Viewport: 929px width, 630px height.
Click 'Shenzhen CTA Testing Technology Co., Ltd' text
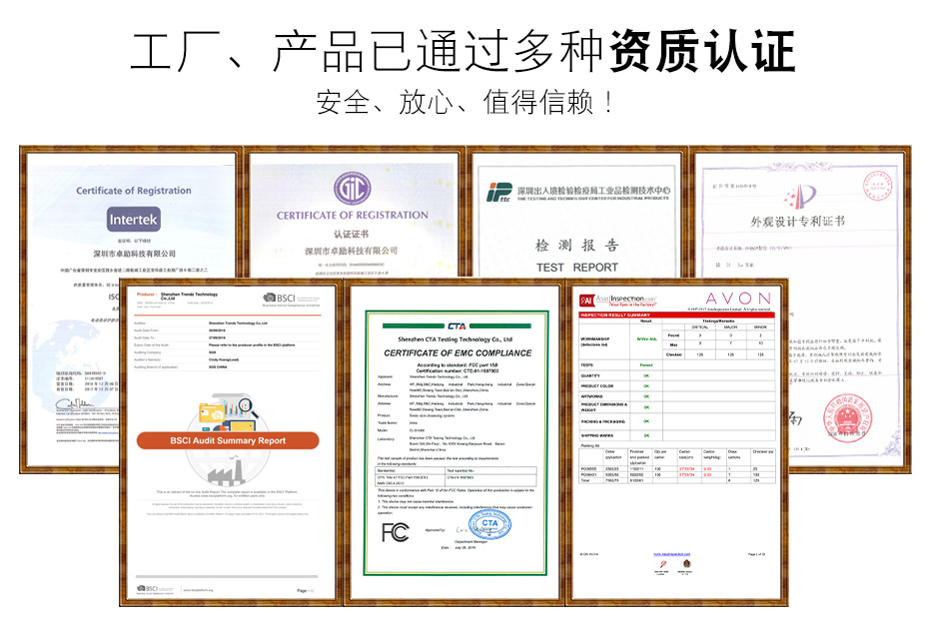[456, 339]
